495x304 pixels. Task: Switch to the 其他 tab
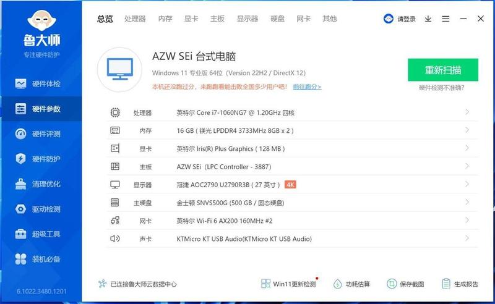coord(330,19)
